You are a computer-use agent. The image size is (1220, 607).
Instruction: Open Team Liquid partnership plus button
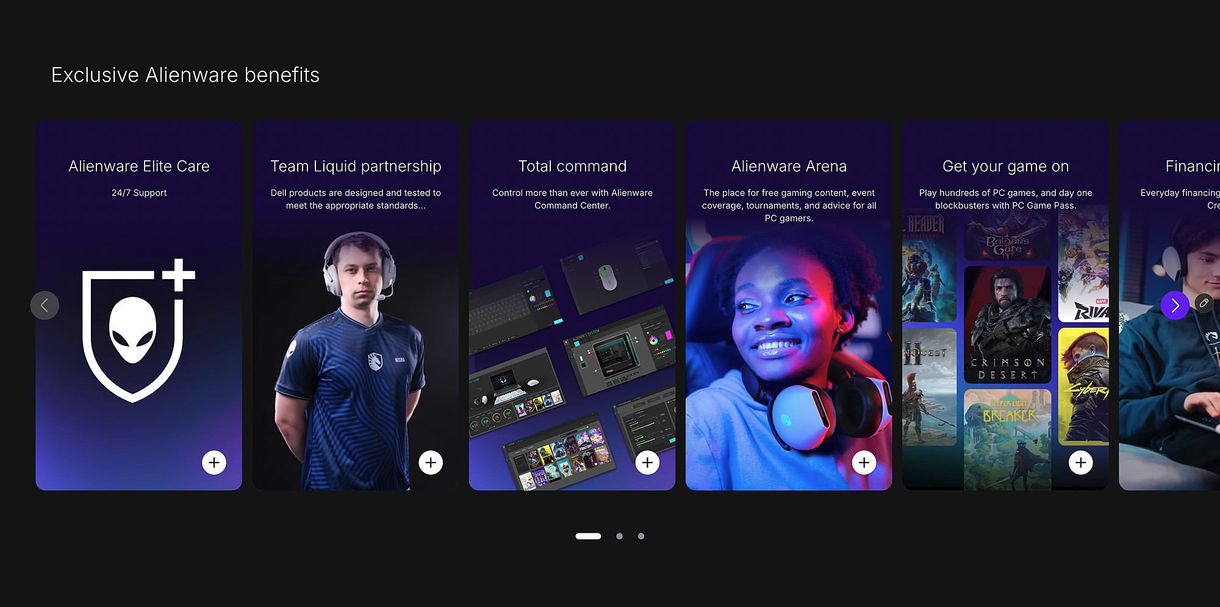coord(431,463)
